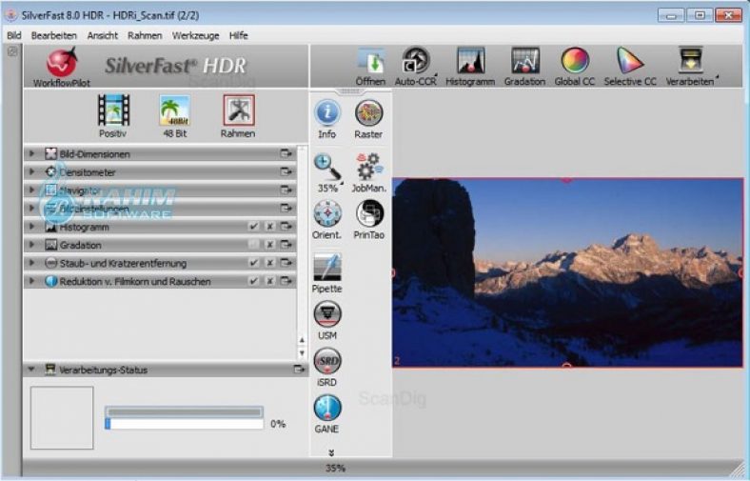
Task: Click the PrinTao print icon
Action: point(368,215)
